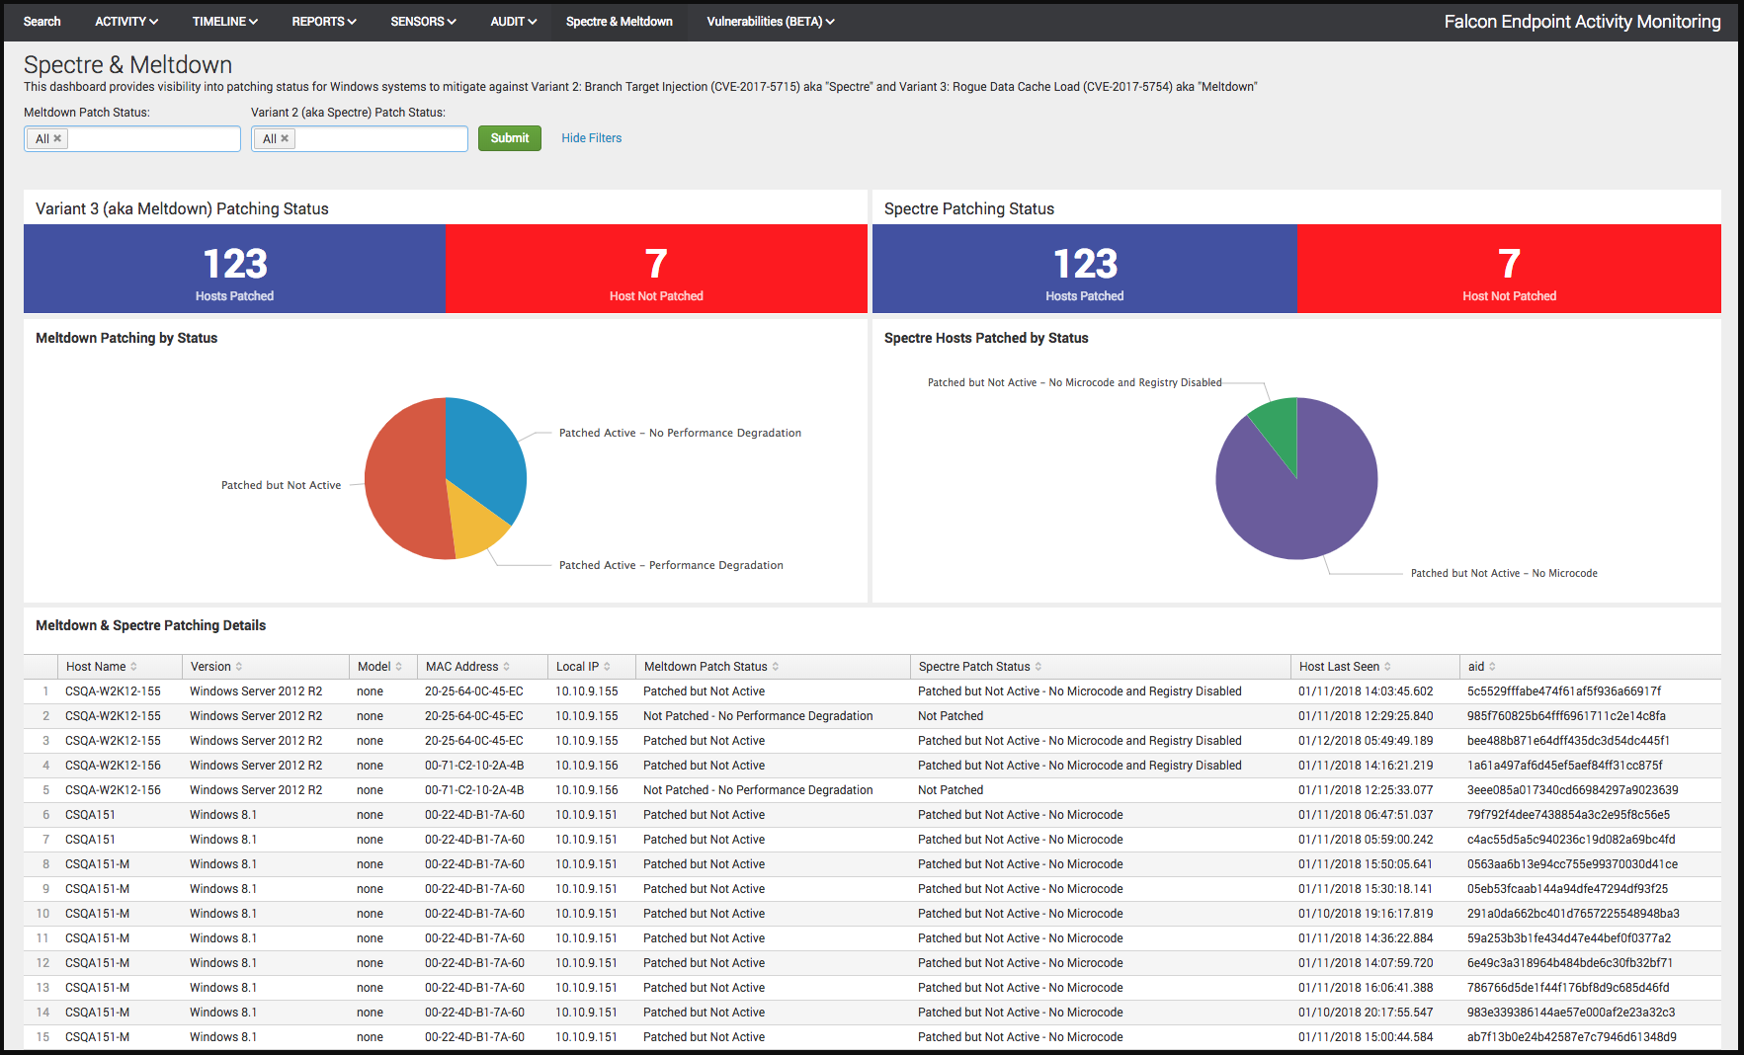Click aid 59a253b3b1fe434d47e44bef0f0377a2
The image size is (1744, 1055).
[1569, 938]
